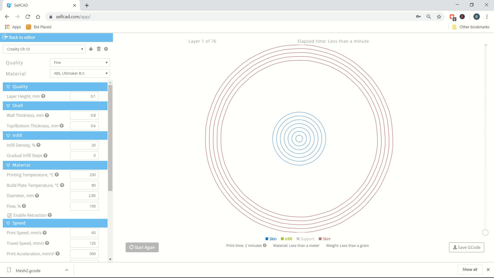Collapse the Shell settings section
Screen dimensions: 494x278
(x=8, y=106)
